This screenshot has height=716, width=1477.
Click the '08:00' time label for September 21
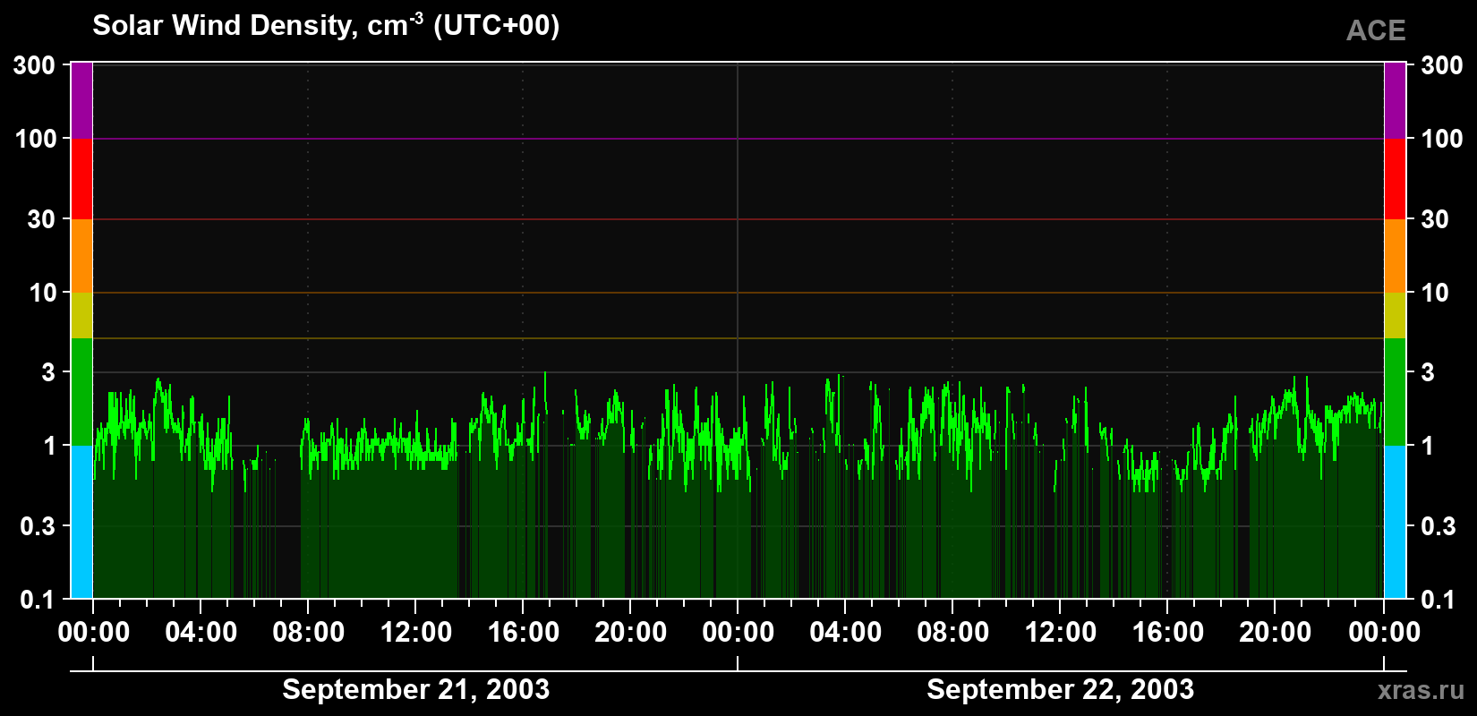point(309,632)
